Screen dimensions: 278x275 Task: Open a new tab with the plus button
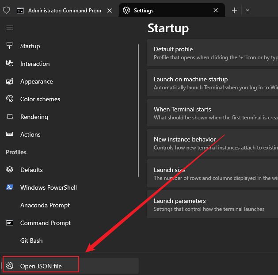tap(235, 10)
